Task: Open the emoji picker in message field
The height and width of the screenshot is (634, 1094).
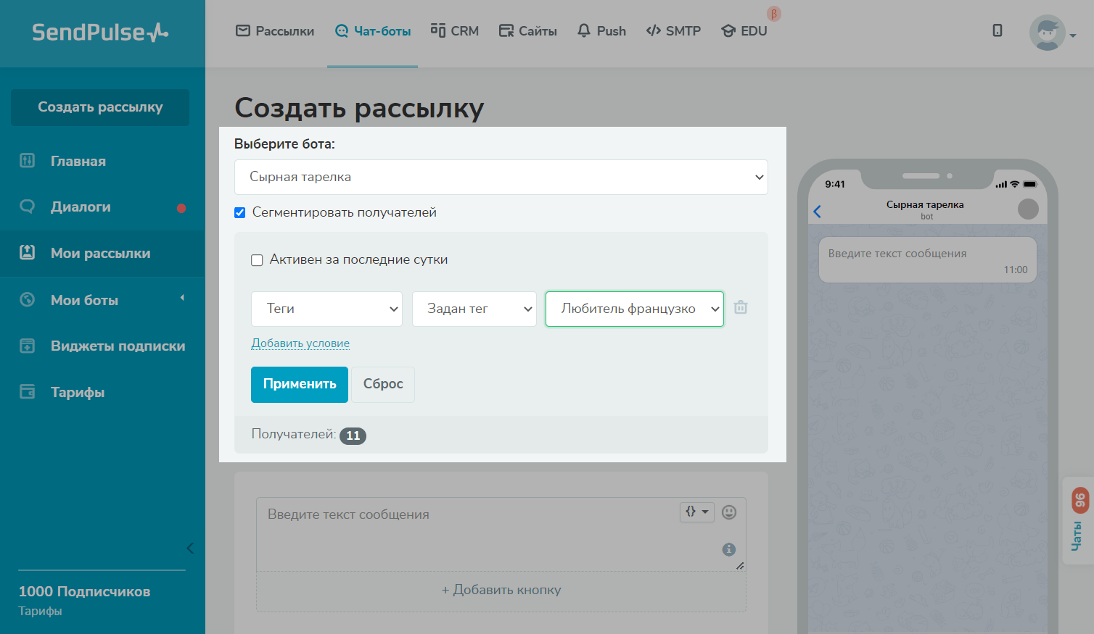Action: (x=729, y=512)
